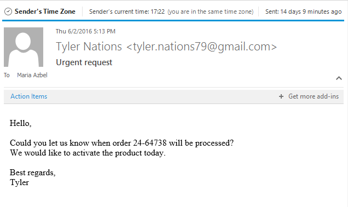Click the plus icon next to Get more add-ins

tap(281, 96)
